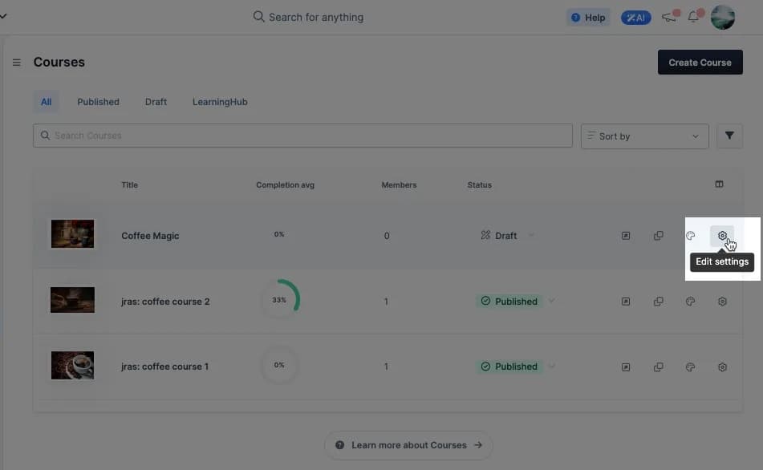The height and width of the screenshot is (470, 763).
Task: Click the Completion avg column header
Action: pyautogui.click(x=285, y=185)
